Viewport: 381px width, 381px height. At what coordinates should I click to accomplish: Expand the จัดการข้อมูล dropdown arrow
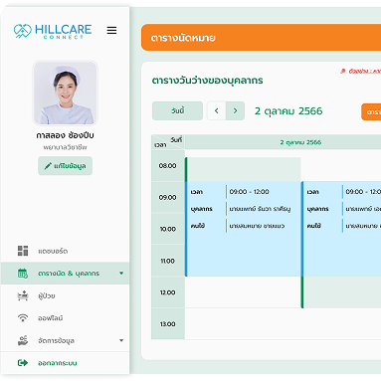pyautogui.click(x=121, y=340)
